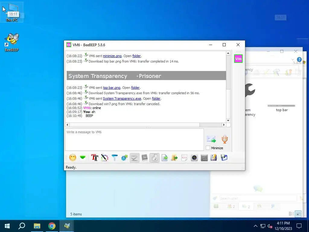Click the BeeBEEP taskbar button

(67, 226)
